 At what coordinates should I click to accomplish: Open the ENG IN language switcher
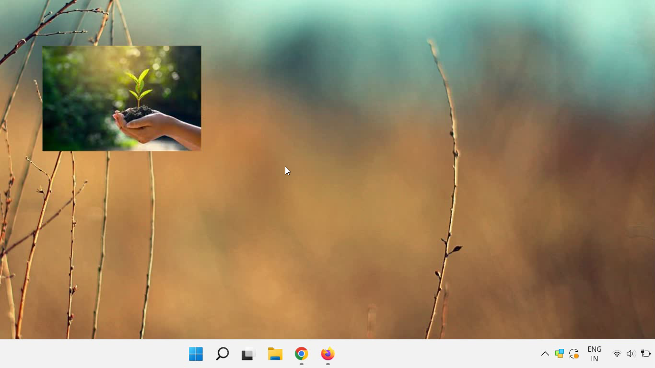595,354
